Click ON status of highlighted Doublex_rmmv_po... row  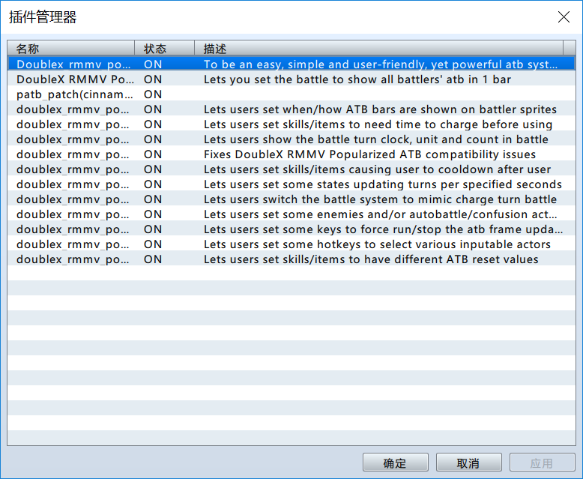pyautogui.click(x=153, y=64)
